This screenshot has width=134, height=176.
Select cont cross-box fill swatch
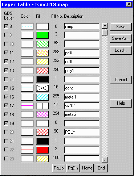[x=42, y=88]
